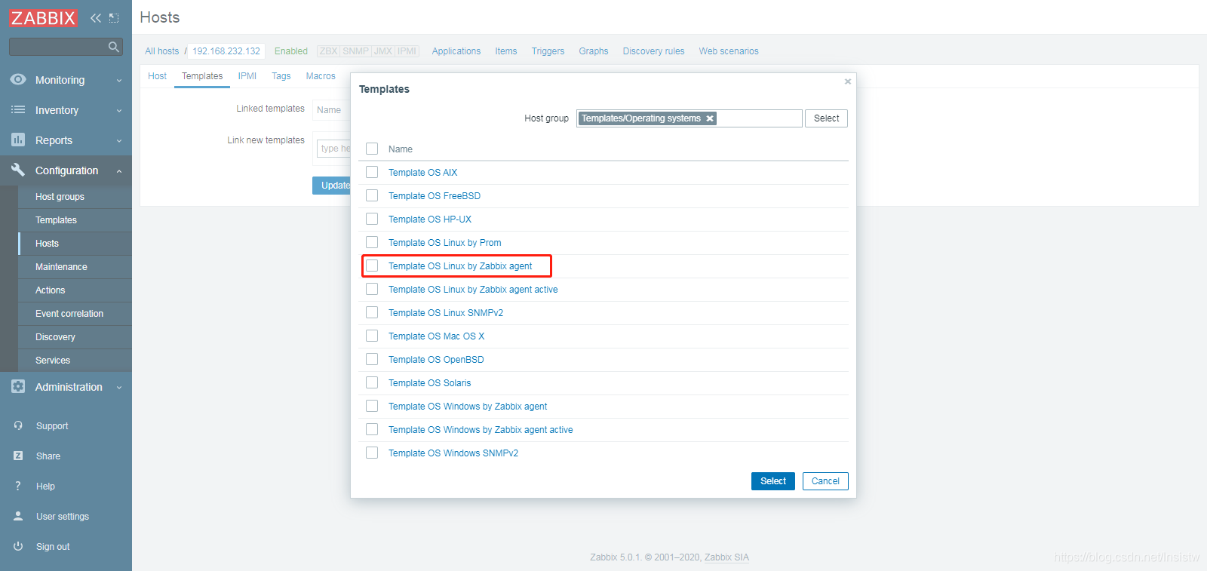Open Discovery in Configuration menu
Image resolution: width=1207 pixels, height=571 pixels.
(55, 337)
